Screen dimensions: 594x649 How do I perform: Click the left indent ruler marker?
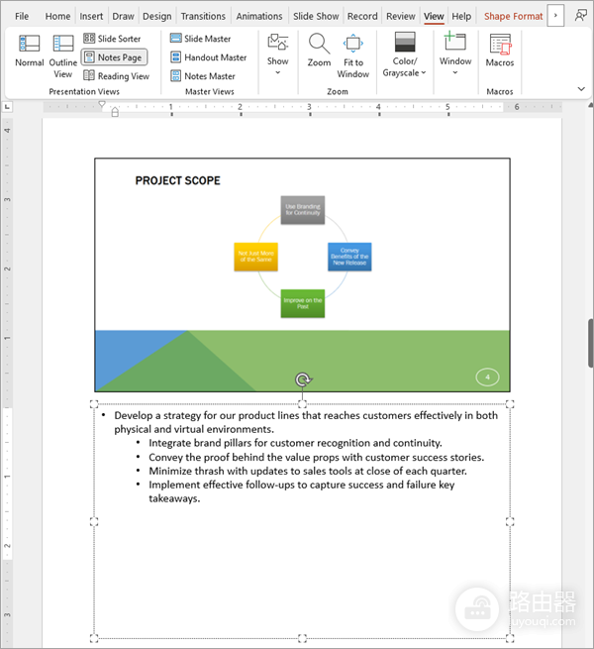pyautogui.click(x=115, y=112)
